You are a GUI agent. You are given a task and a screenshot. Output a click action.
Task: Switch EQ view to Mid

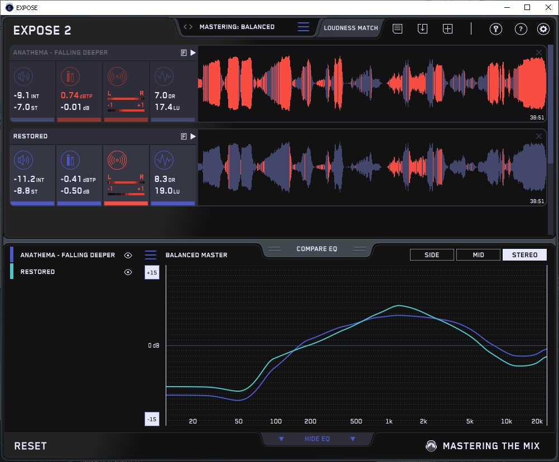pyautogui.click(x=478, y=255)
